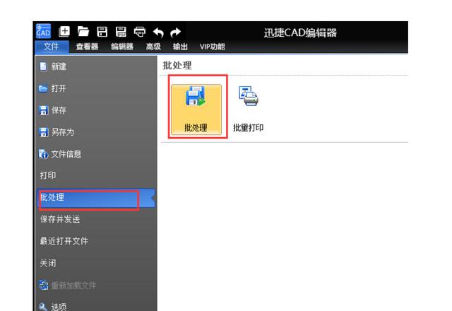Screen dimensions: 452x311
Task: Click the 打开 folder icon in sidebar
Action: tap(43, 88)
